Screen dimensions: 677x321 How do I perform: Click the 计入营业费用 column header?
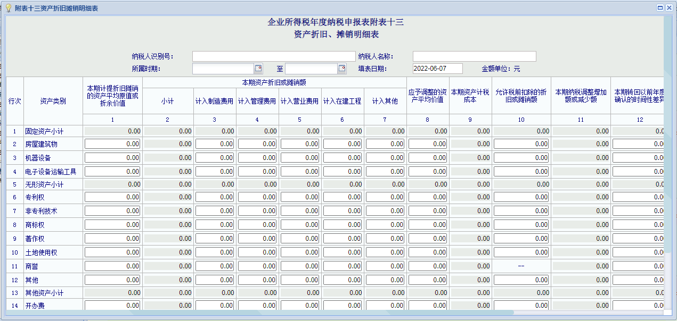(x=300, y=101)
